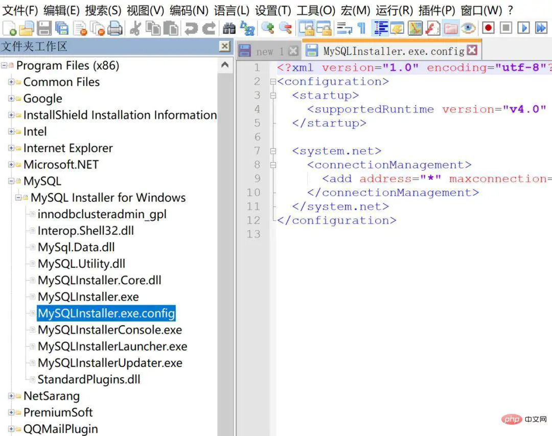Expand the NetSarang folder

12,396
